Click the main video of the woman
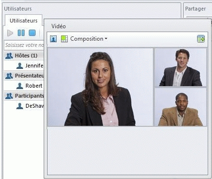This screenshot has height=179, width=212. click(100, 87)
